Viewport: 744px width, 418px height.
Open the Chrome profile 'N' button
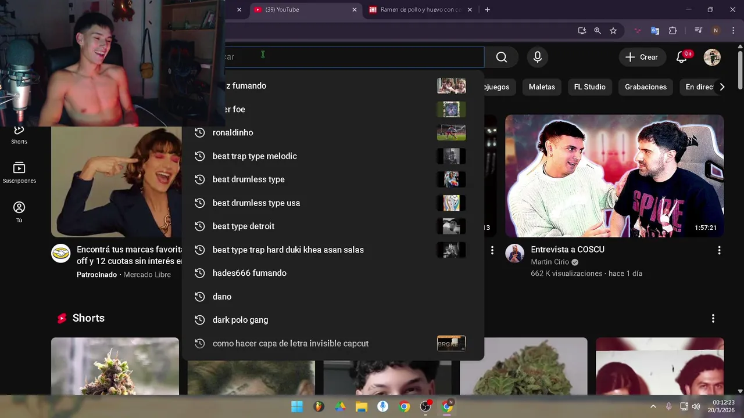[716, 31]
